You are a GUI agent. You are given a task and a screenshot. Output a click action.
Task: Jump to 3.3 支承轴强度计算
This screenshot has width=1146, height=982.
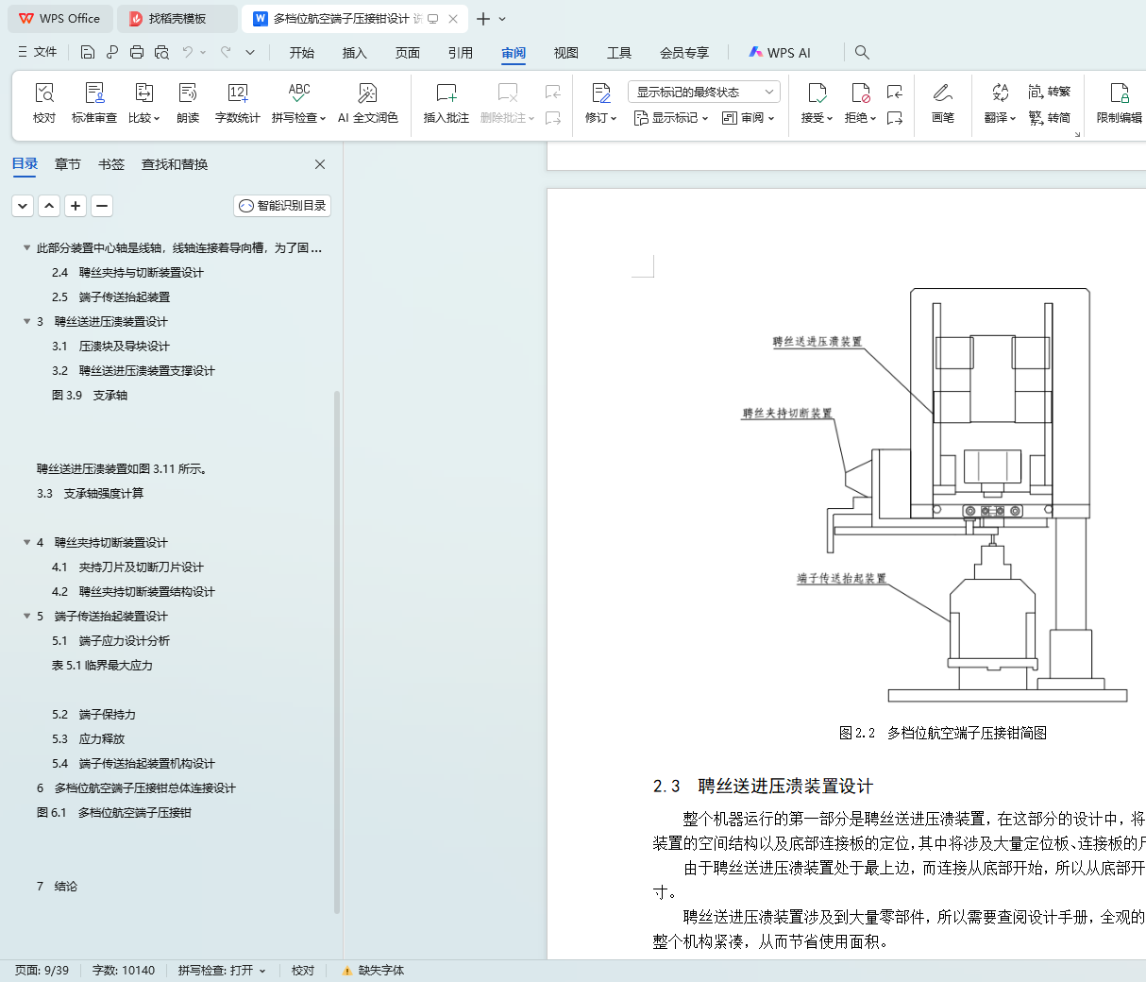[91, 493]
